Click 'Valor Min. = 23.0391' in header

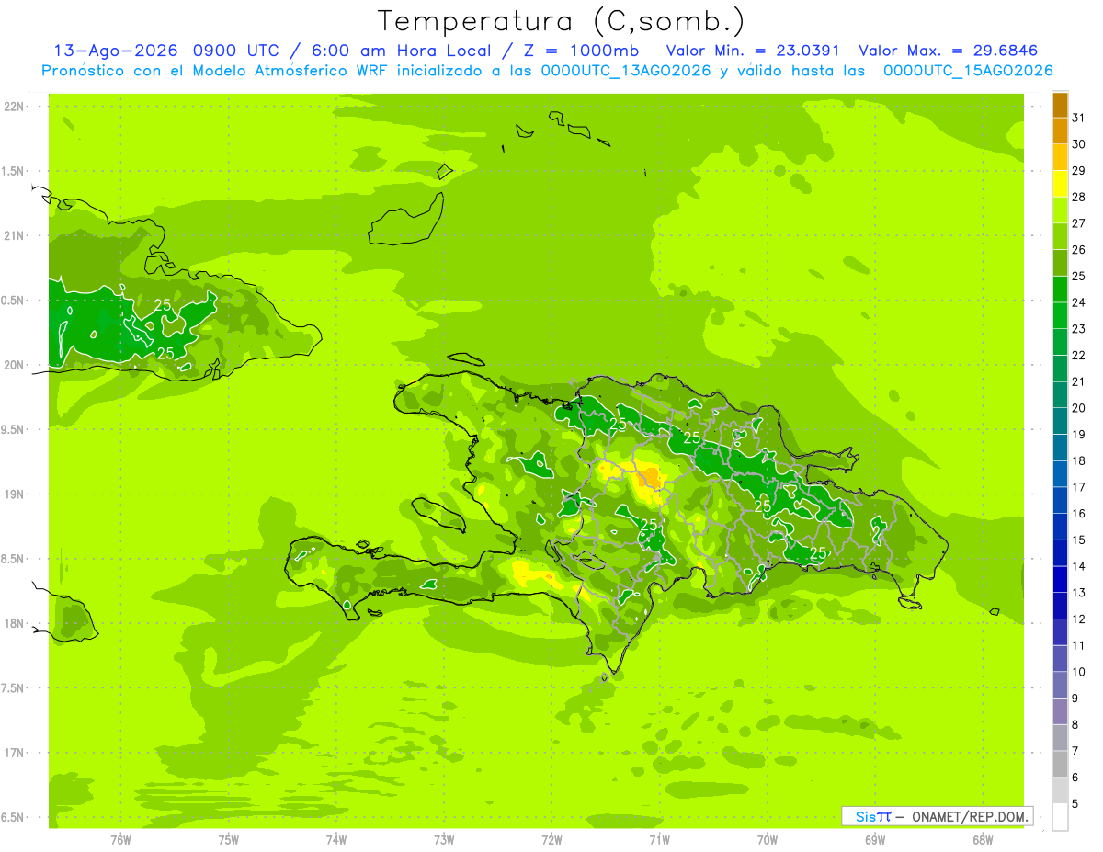click(752, 51)
